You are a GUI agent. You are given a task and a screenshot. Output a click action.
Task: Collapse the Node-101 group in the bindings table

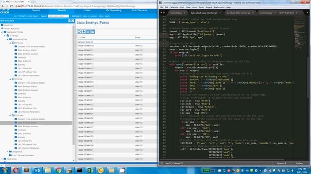point(79,42)
